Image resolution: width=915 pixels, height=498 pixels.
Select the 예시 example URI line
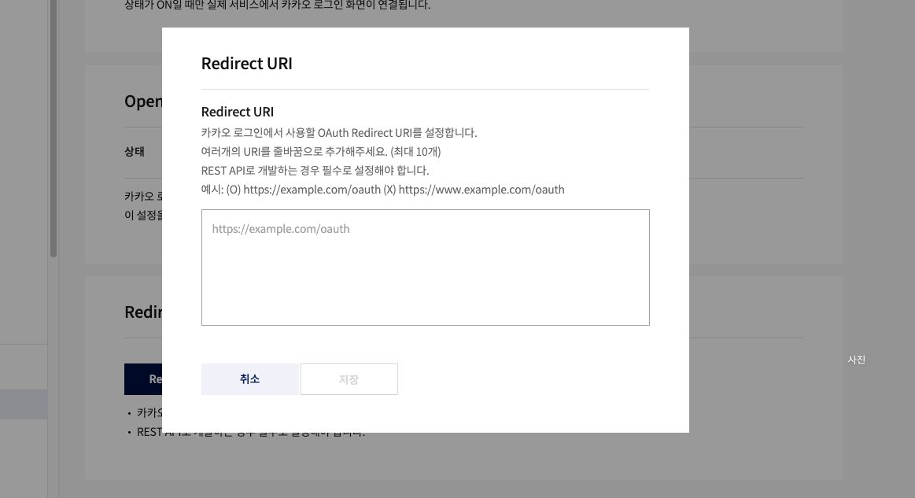pos(383,189)
